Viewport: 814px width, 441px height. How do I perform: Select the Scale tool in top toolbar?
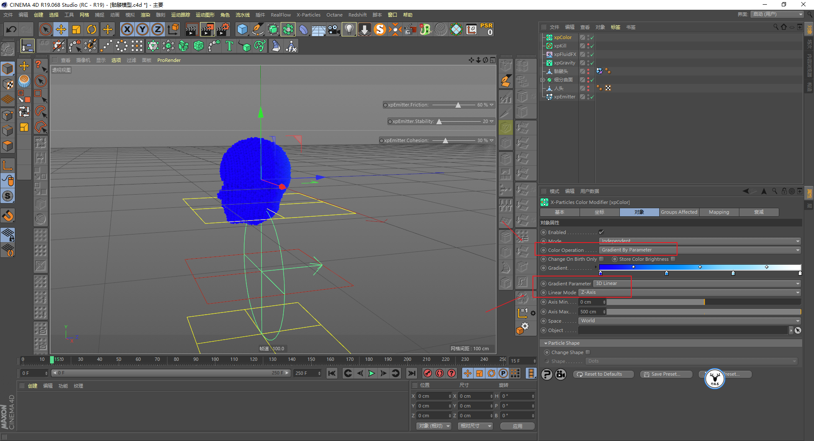click(x=76, y=29)
